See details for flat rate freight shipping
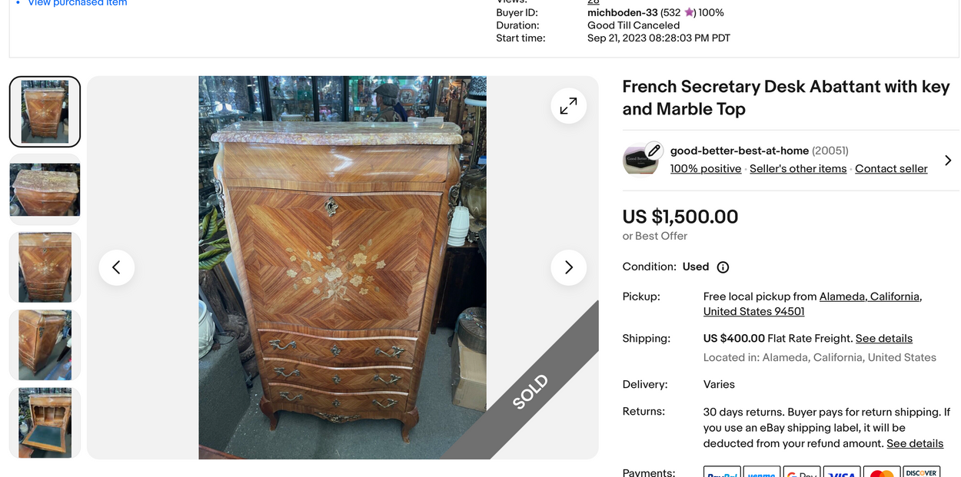This screenshot has width=961, height=477. (884, 339)
